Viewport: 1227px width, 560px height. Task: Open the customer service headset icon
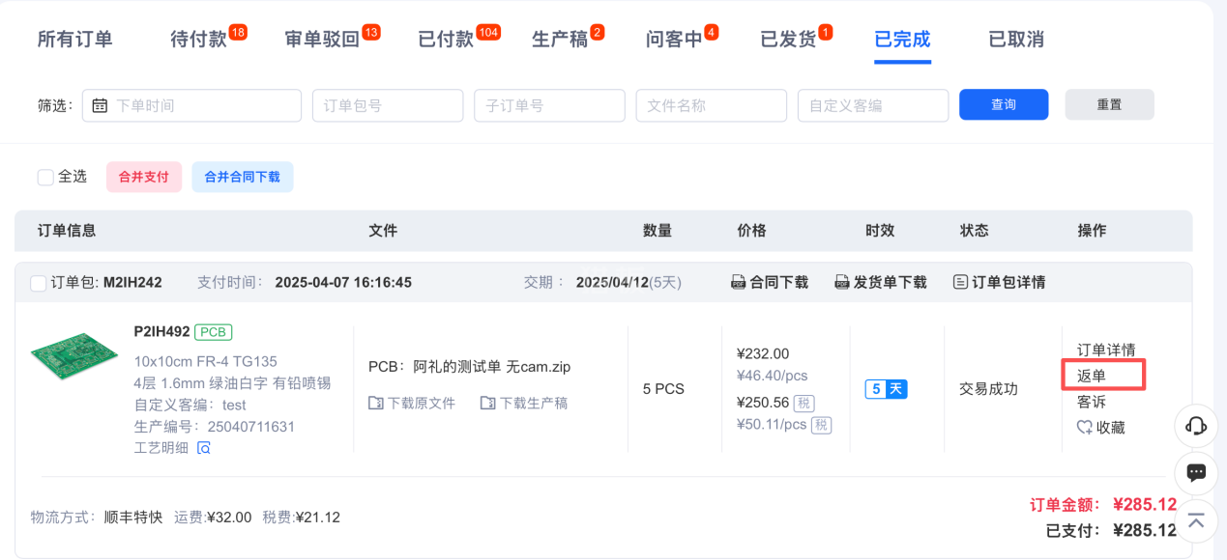[1196, 426]
